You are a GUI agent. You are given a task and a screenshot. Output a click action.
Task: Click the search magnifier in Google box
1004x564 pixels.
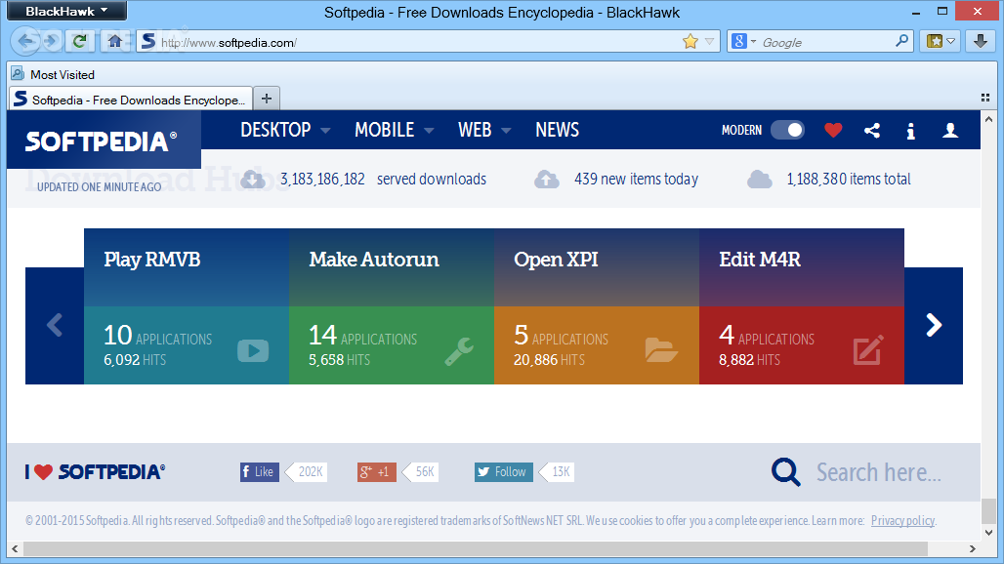click(901, 42)
